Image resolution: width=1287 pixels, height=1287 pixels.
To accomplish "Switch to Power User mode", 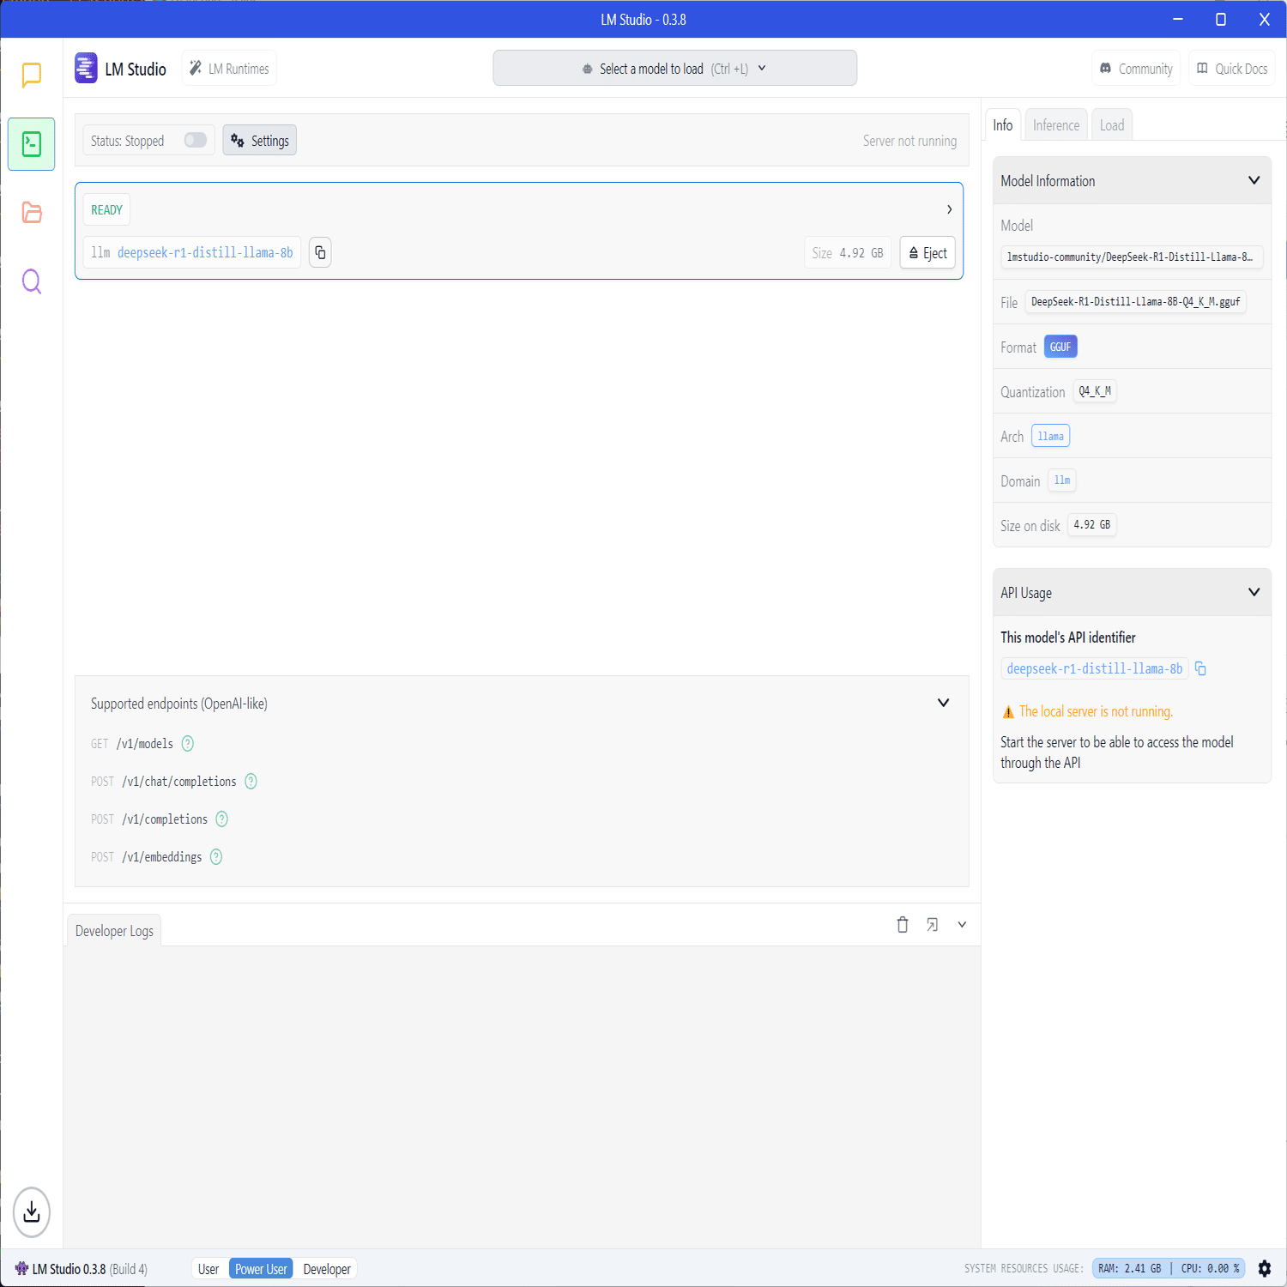I will (261, 1269).
